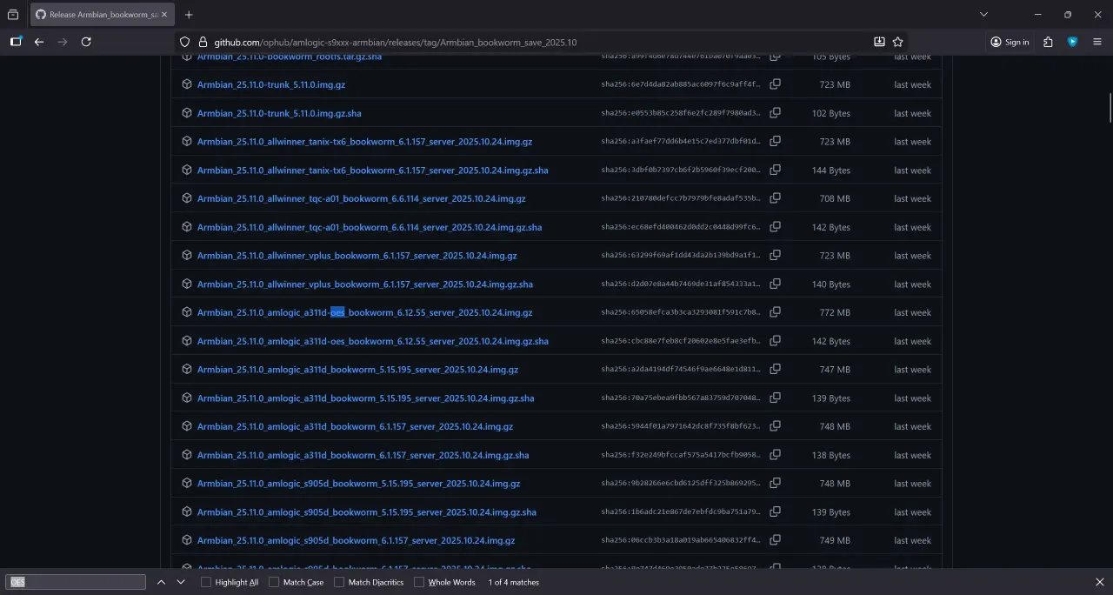Screen dimensions: 1113x595
Task: Click the page's vertical scrollbar thumb
Action: coord(1110,108)
